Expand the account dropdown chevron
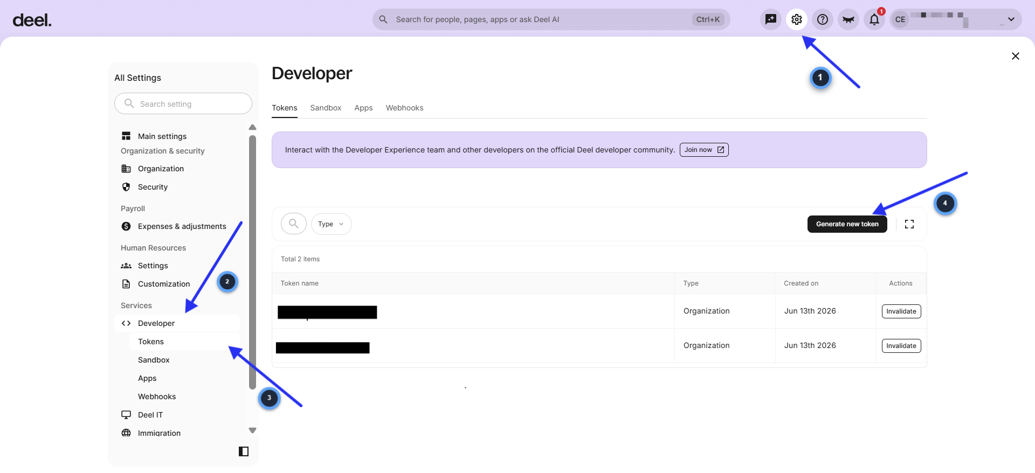The image size is (1035, 473). tap(1011, 19)
